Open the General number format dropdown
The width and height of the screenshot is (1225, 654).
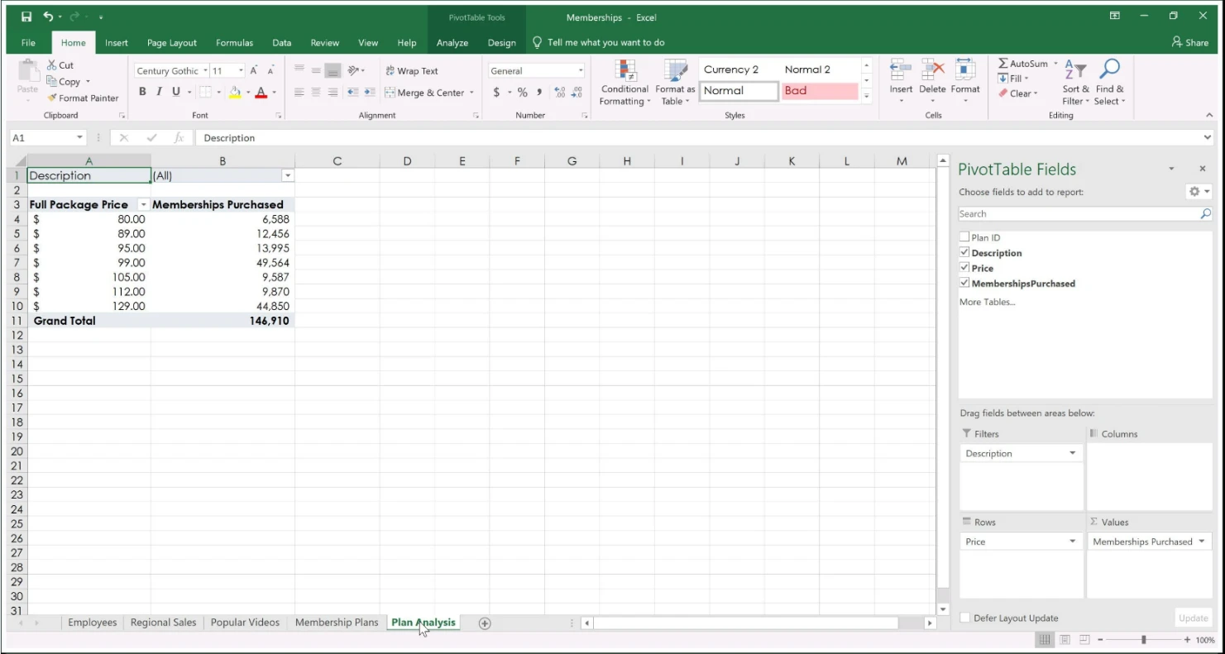pos(581,71)
